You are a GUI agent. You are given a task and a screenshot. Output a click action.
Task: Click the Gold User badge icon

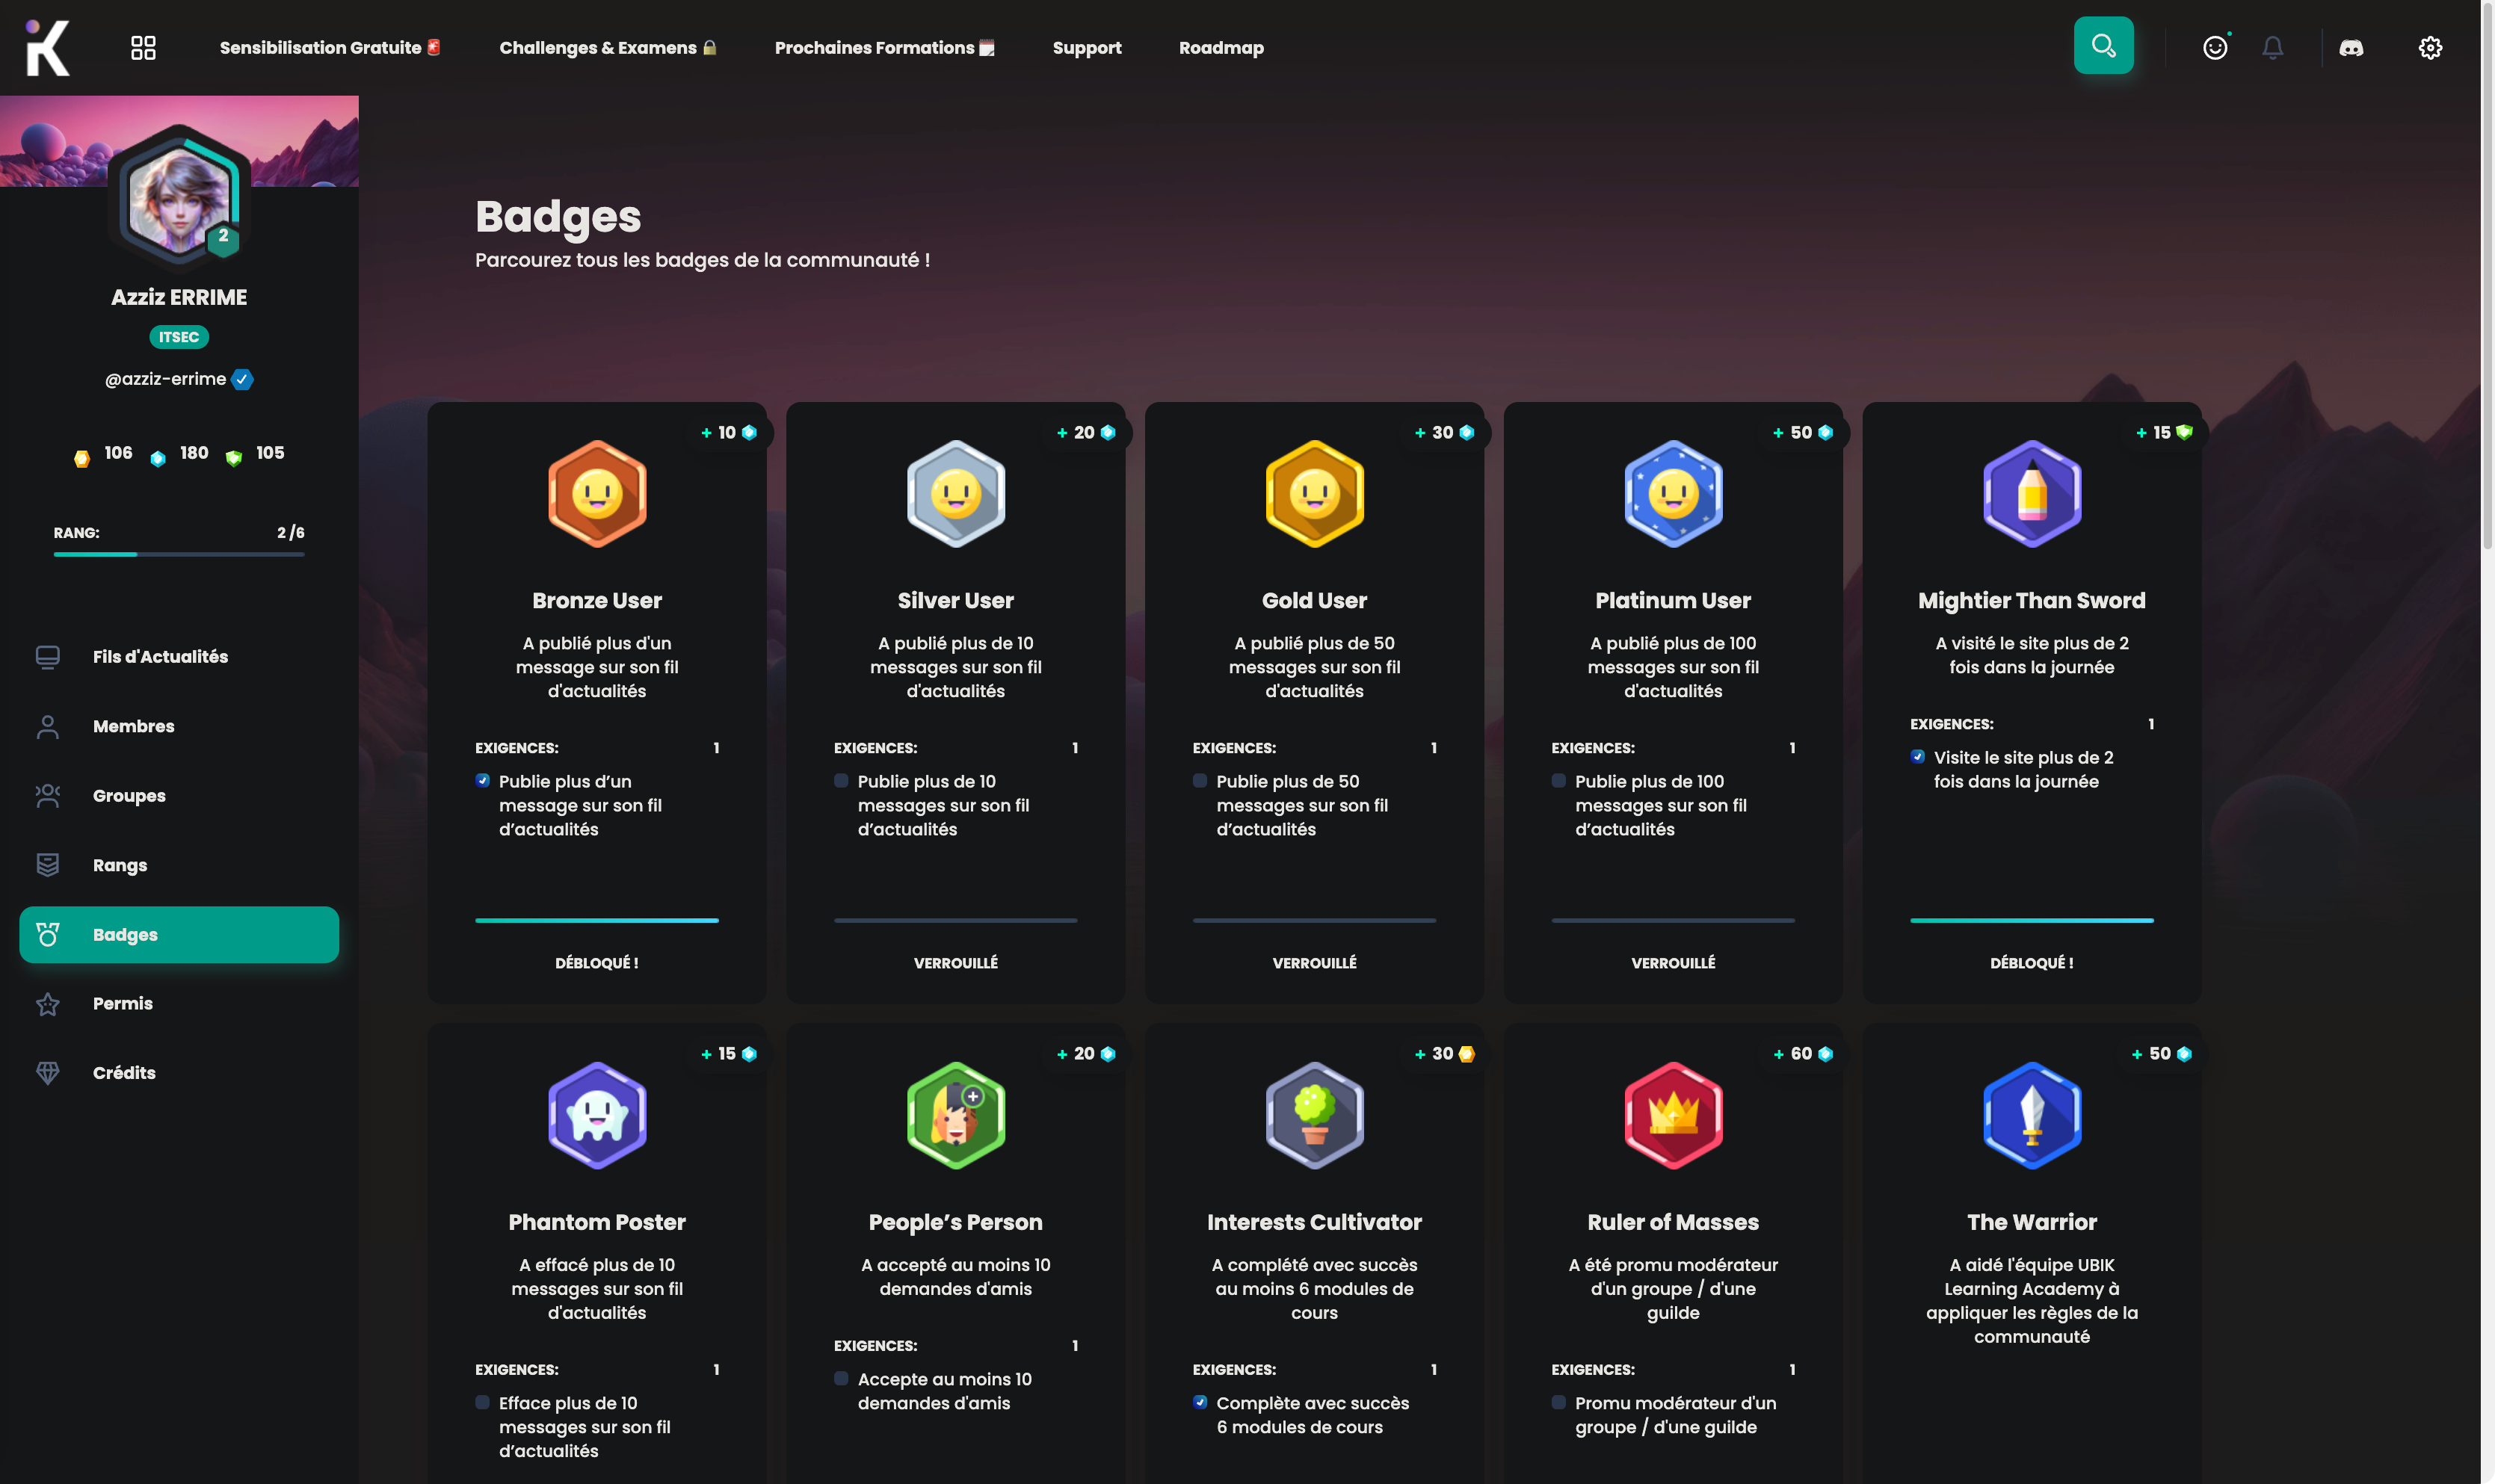click(x=1314, y=494)
